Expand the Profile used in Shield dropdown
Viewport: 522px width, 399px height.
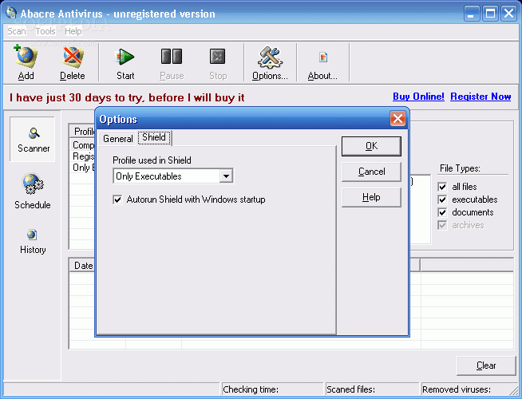pos(226,176)
